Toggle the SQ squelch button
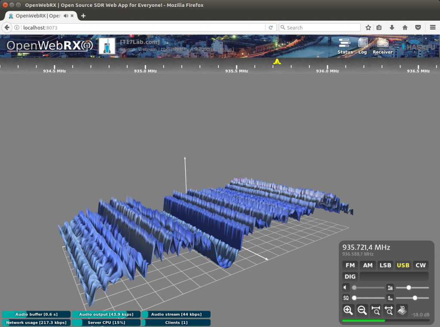This screenshot has height=327, width=440. click(346, 298)
